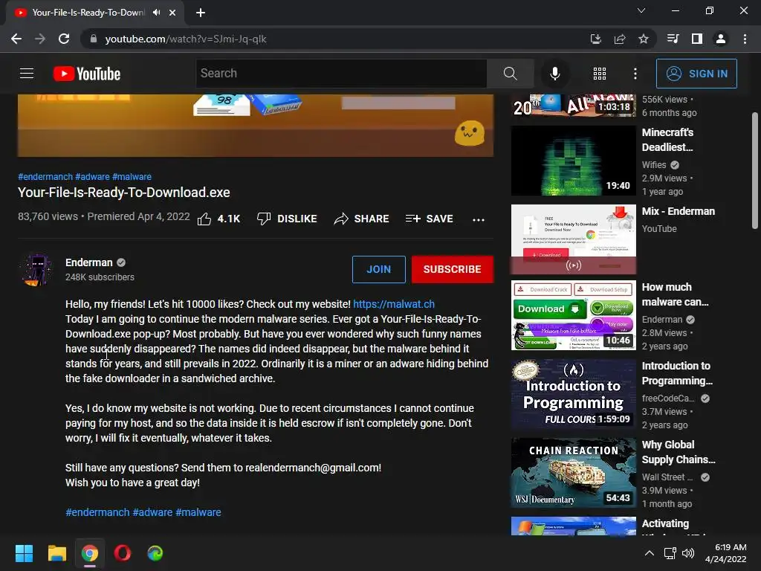Go back using browser back arrow
The height and width of the screenshot is (571, 761).
(16, 39)
